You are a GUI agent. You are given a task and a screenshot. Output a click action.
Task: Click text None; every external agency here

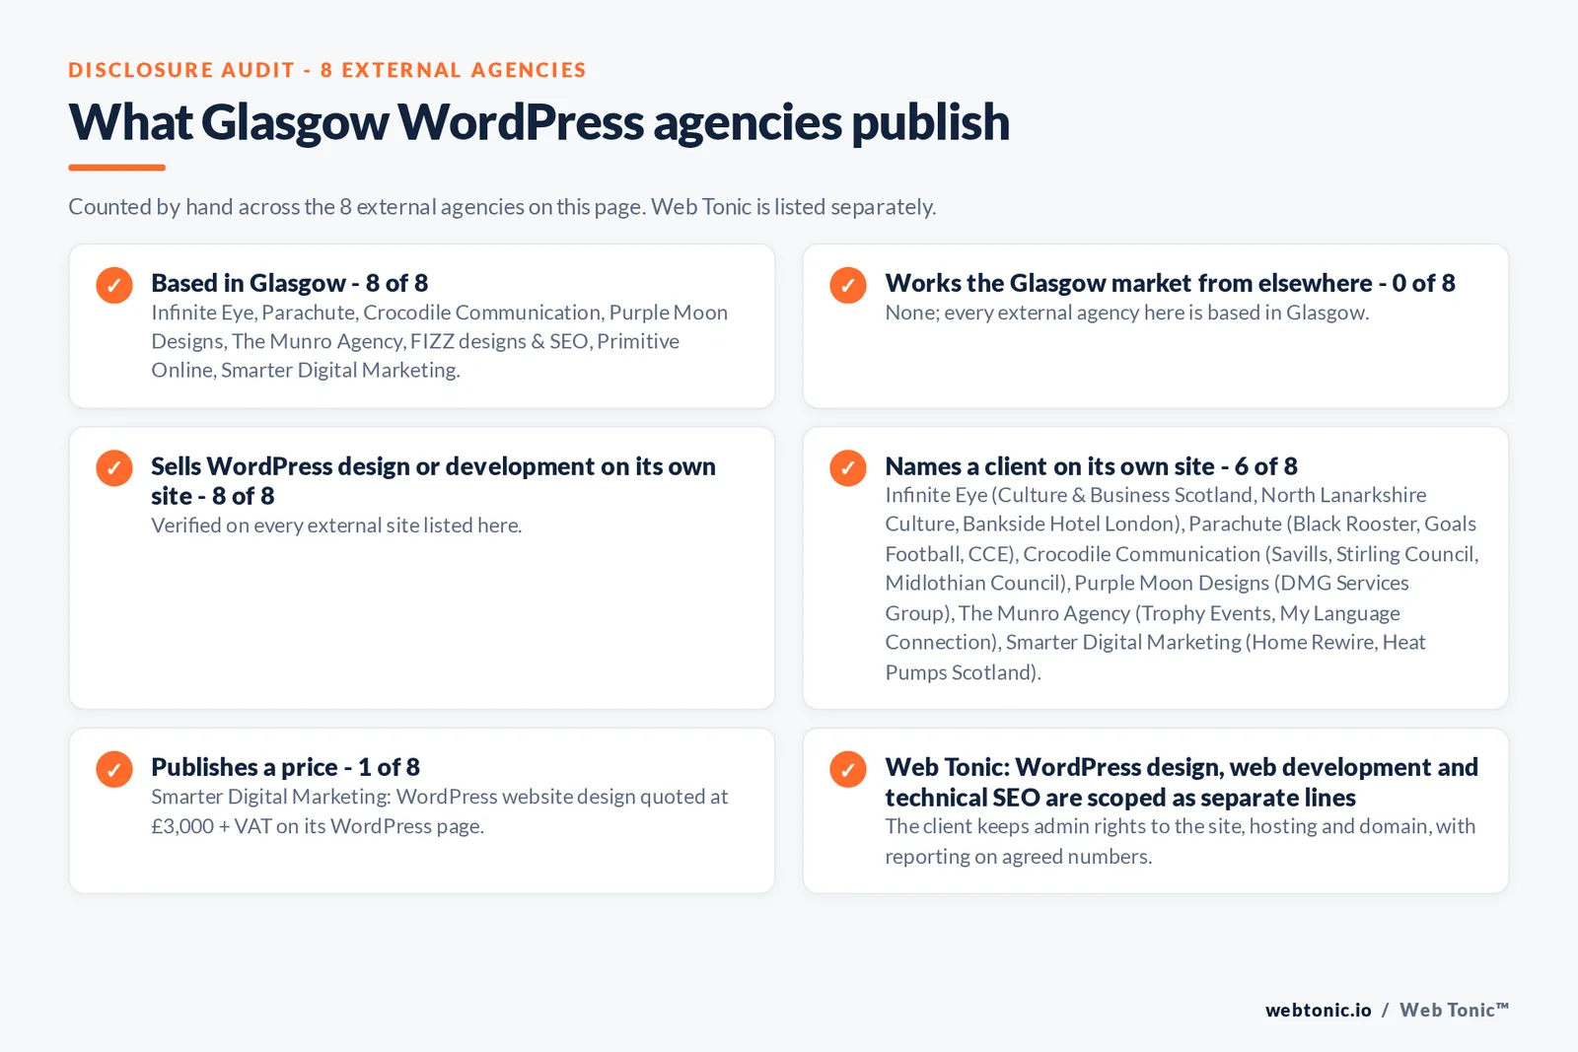pos(1126,313)
